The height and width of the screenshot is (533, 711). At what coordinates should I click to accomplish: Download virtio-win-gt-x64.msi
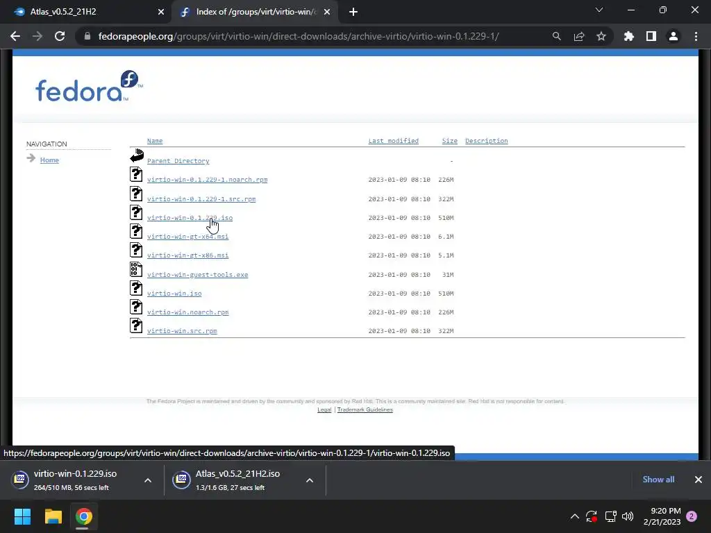[187, 237]
